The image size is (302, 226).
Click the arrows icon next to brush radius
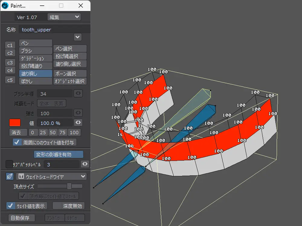78,93
